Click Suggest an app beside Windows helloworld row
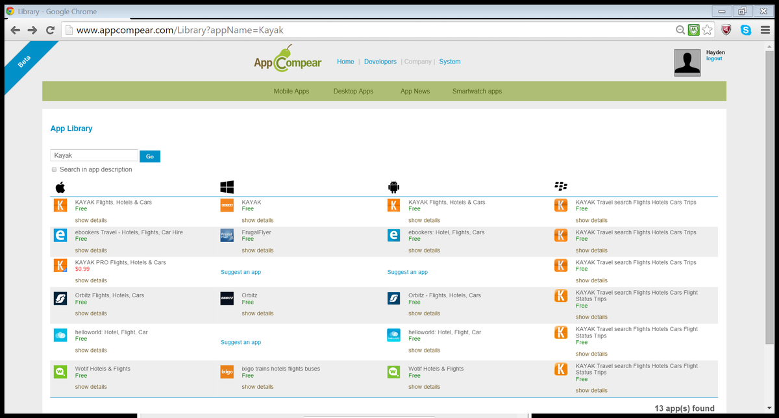This screenshot has height=418, width=779. (x=241, y=343)
